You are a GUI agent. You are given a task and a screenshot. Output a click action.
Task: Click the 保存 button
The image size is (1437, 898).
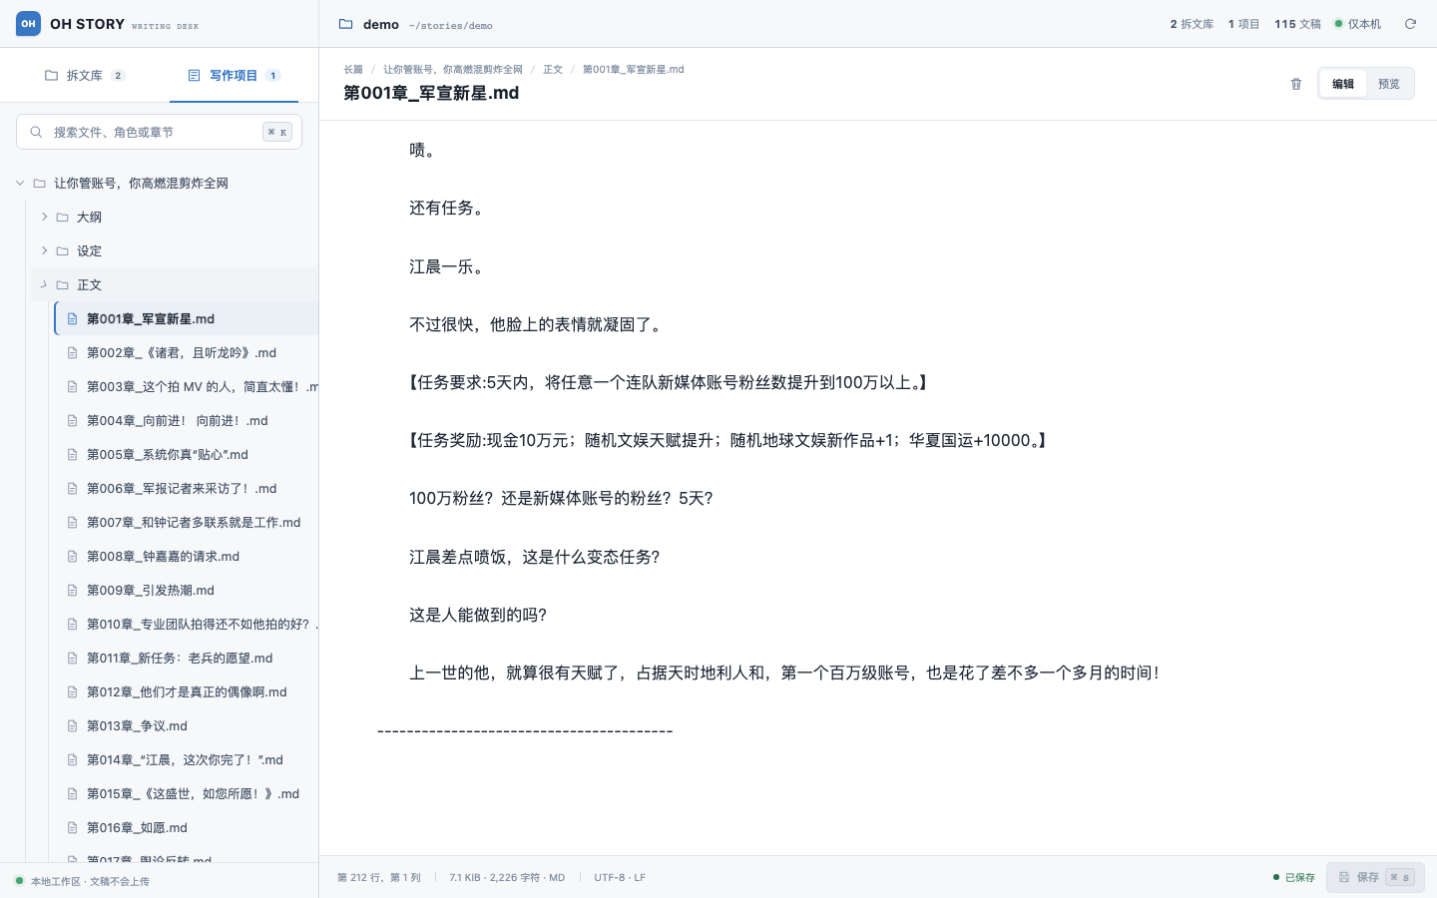[x=1375, y=877]
